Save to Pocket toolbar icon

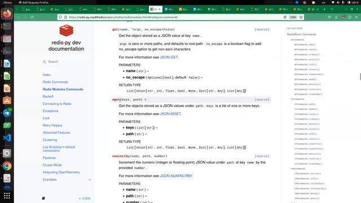329,17
